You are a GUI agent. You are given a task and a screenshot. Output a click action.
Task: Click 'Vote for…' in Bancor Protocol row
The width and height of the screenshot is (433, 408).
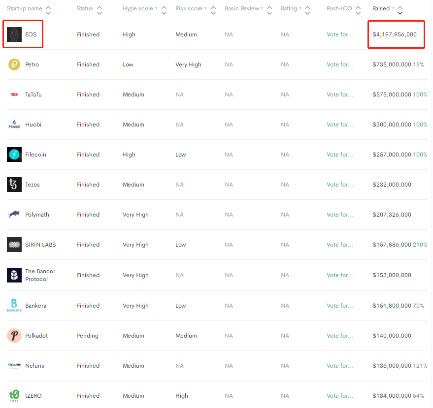[340, 275]
